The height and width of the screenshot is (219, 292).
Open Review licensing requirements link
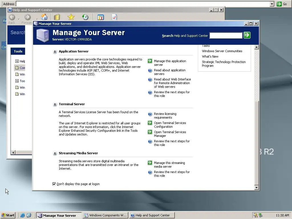pyautogui.click(x=165, y=116)
